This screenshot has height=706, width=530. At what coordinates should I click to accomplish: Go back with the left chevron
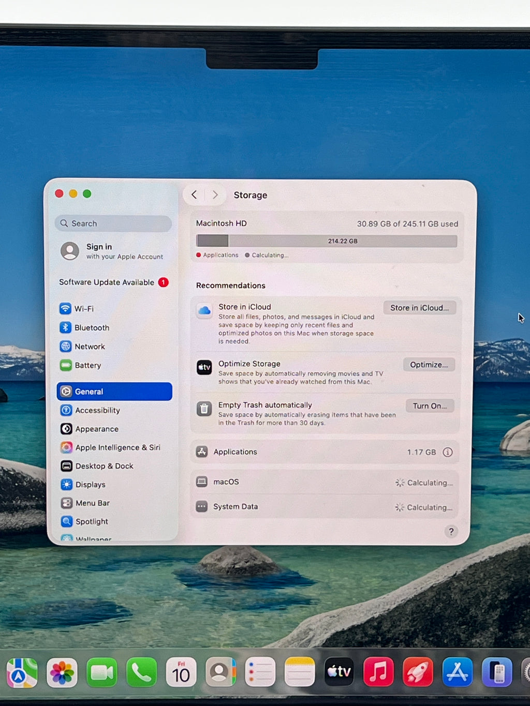[x=194, y=195]
